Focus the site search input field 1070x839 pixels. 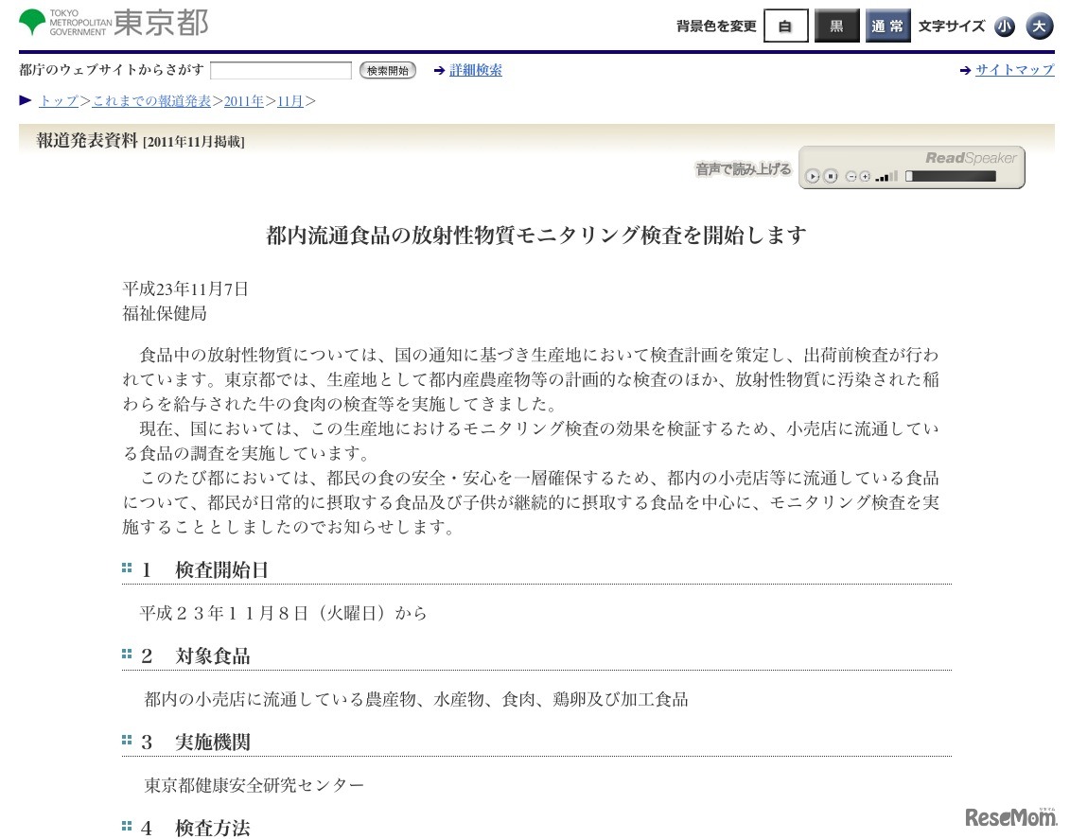tap(281, 70)
